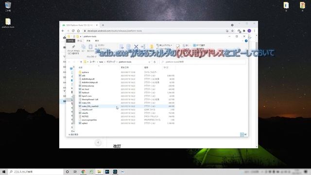Go up one folder level in Explorer
Screen dimensions: 311x175
click(x=81, y=62)
